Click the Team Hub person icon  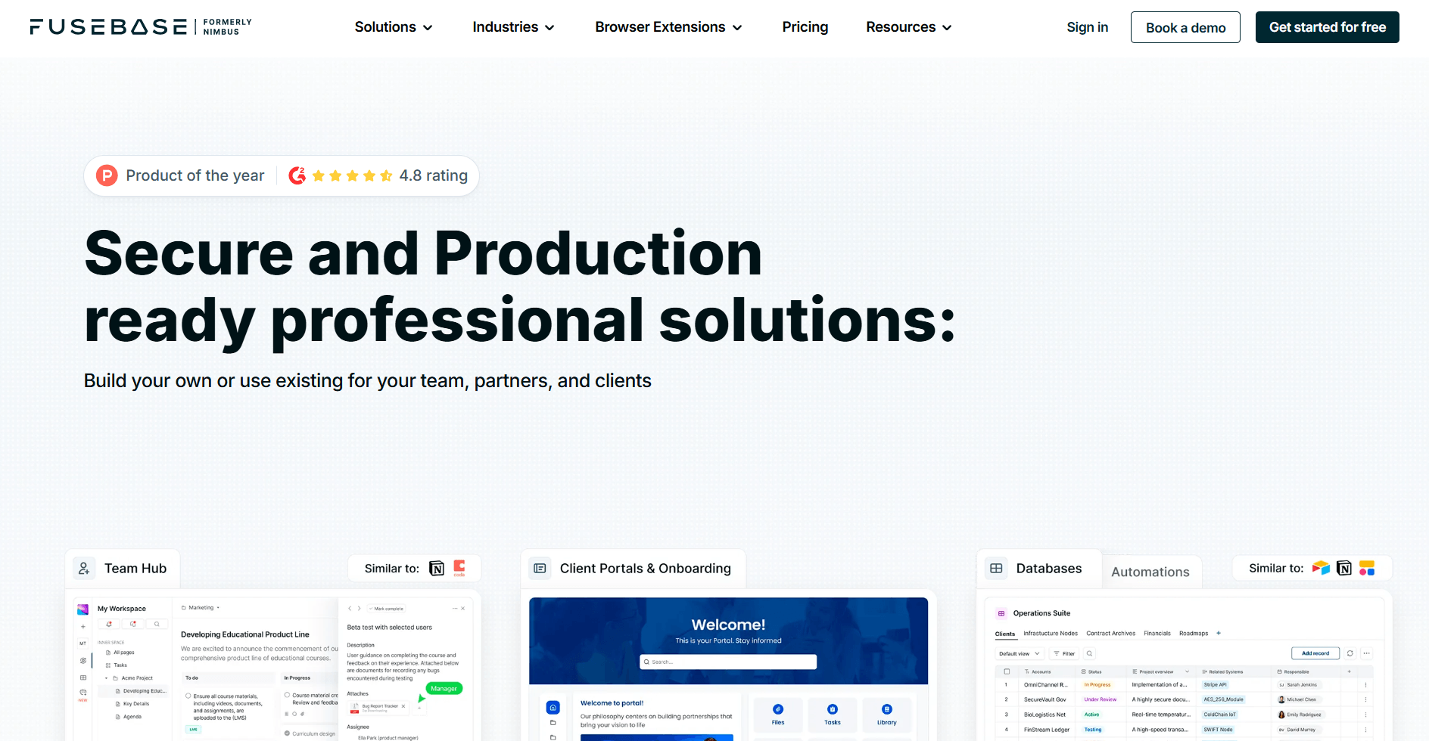click(84, 569)
